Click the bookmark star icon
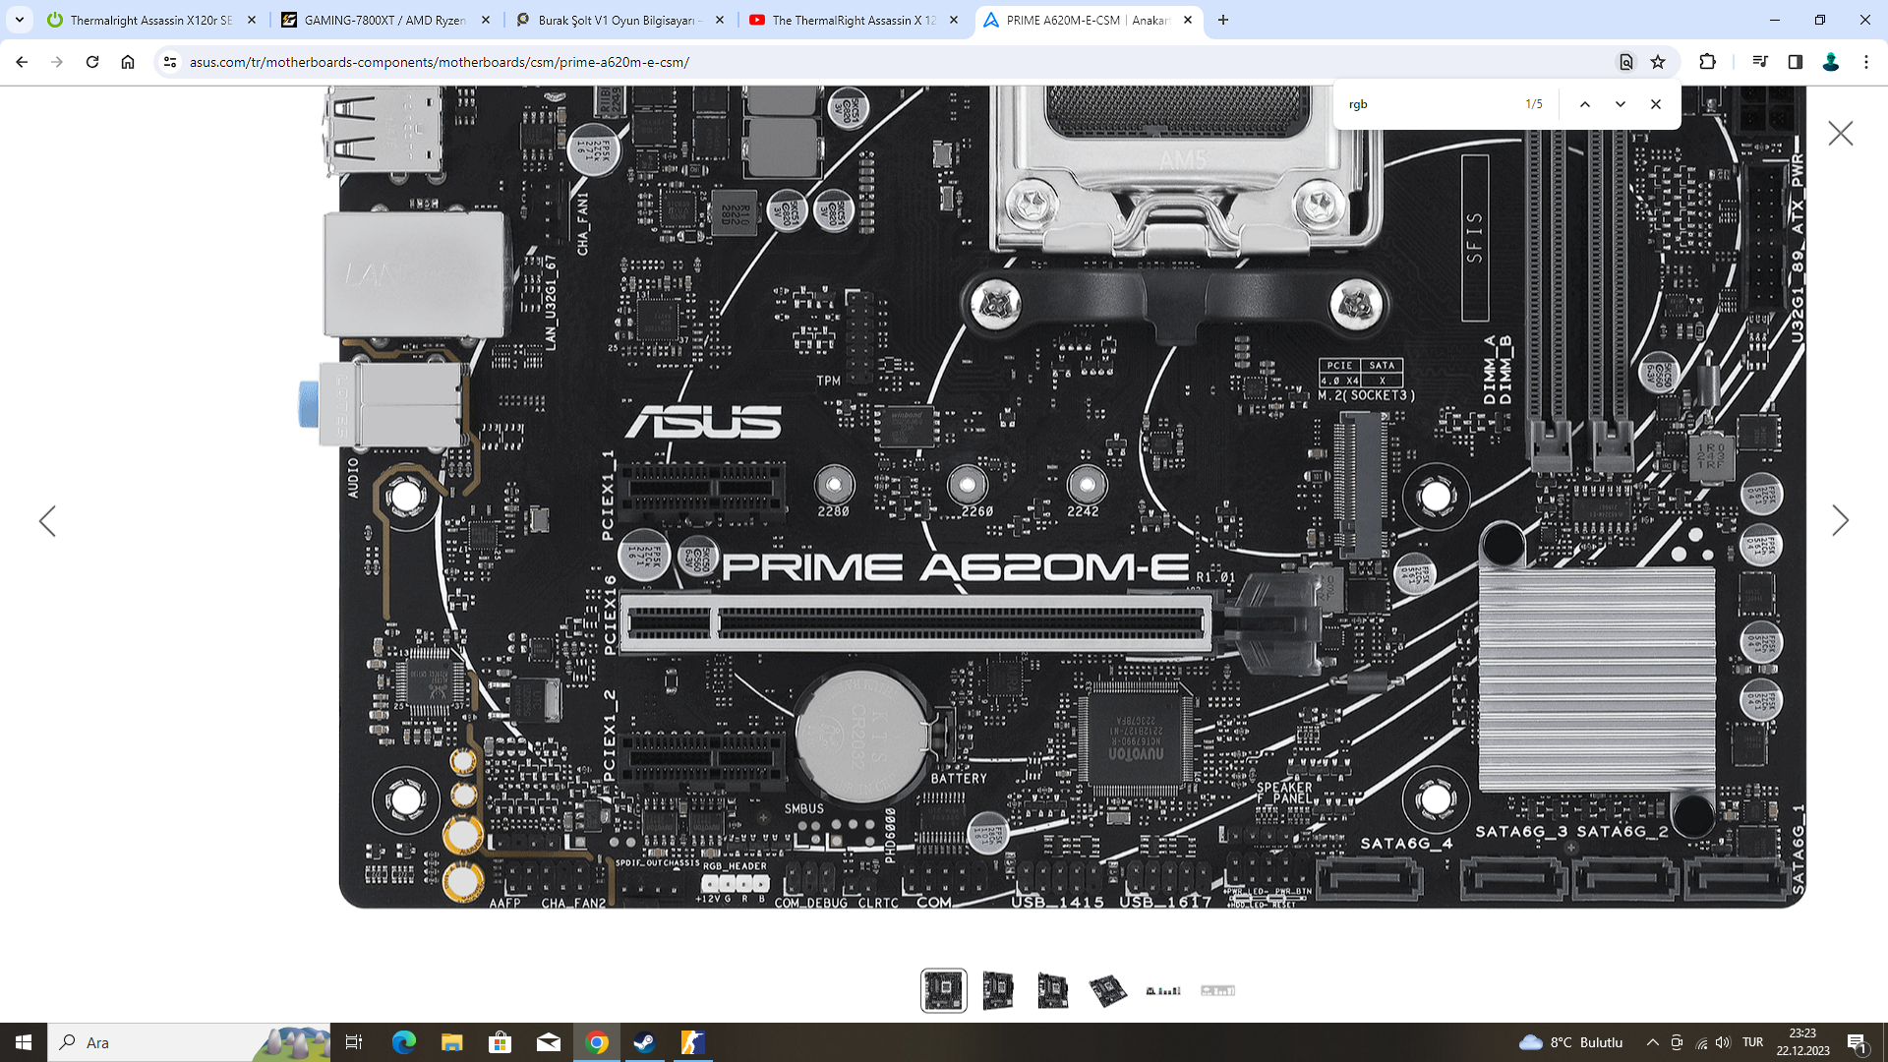Image resolution: width=1888 pixels, height=1062 pixels. click(x=1658, y=62)
